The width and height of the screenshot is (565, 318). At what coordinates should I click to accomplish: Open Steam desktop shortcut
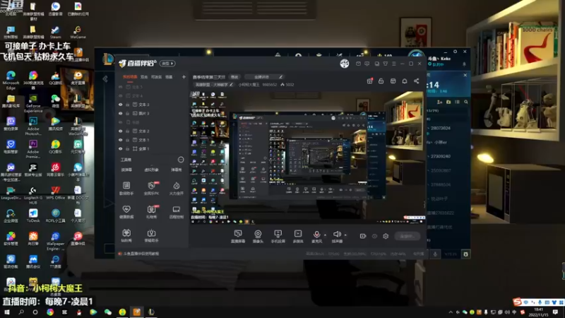point(56,32)
